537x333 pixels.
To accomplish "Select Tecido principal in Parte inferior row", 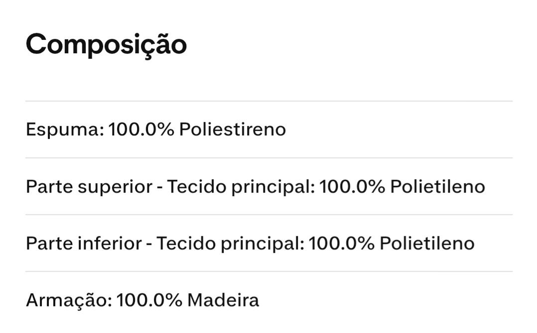I will (x=229, y=244).
